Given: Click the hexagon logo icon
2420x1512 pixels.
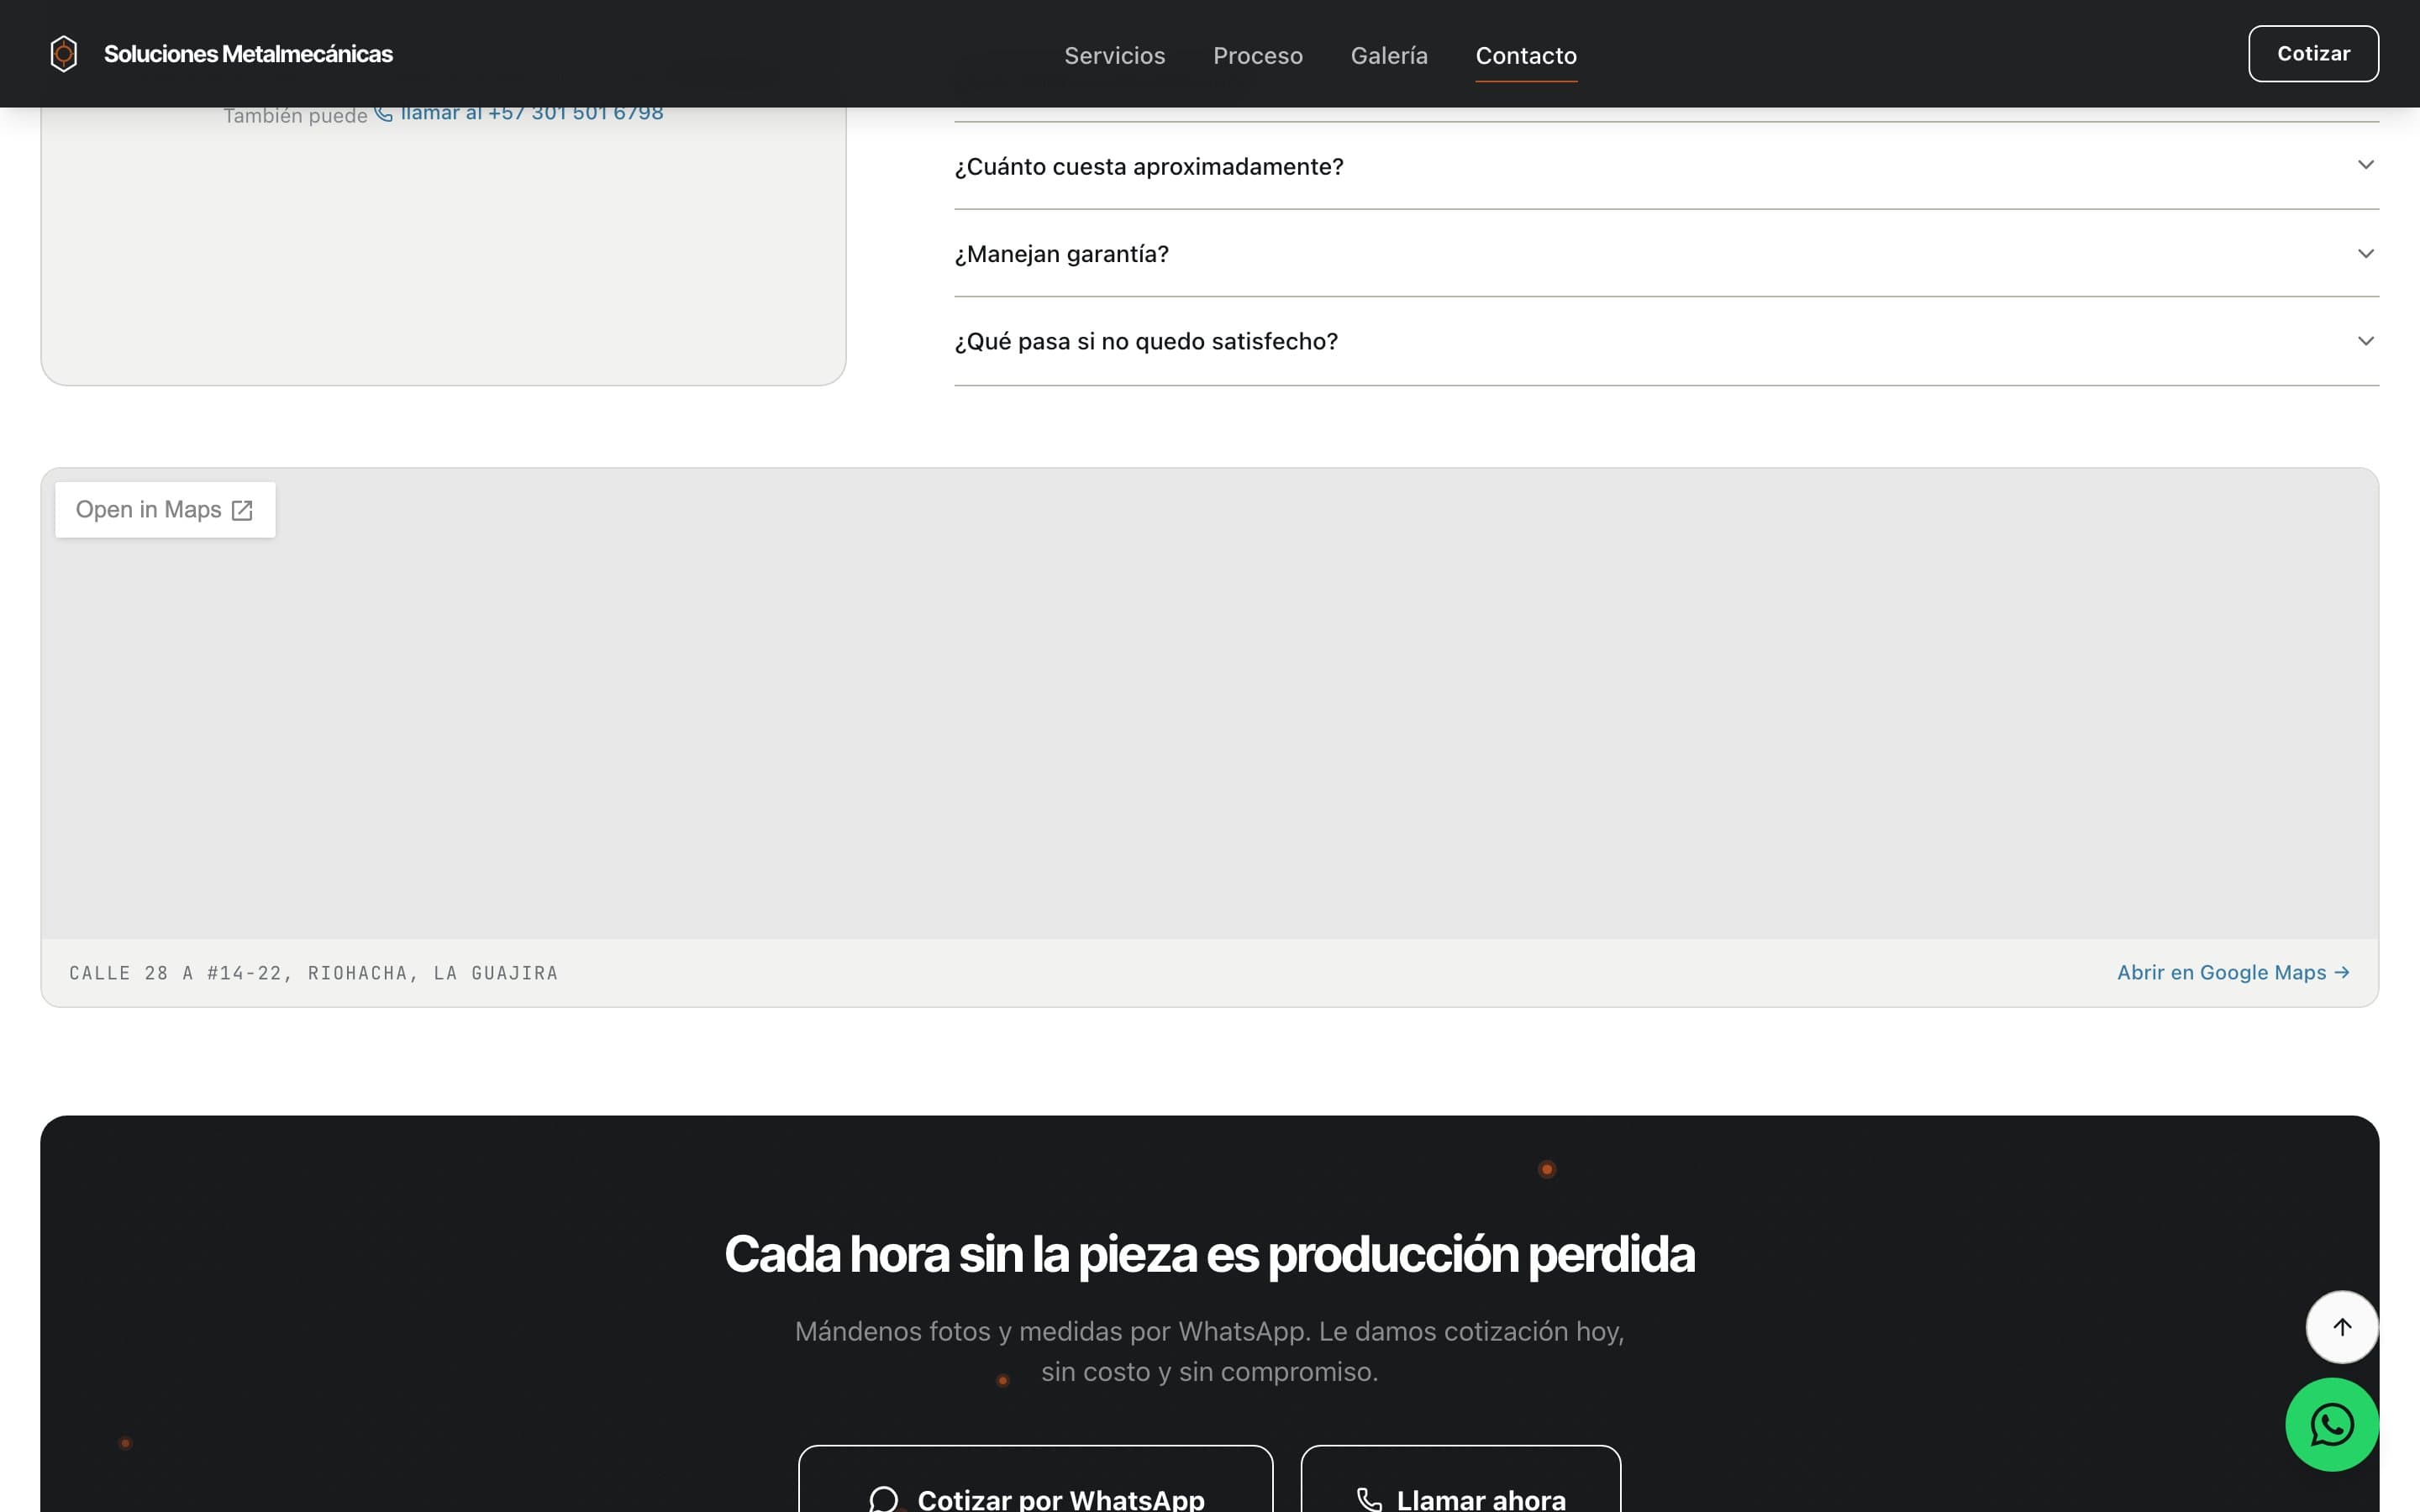Looking at the screenshot, I should coord(63,54).
